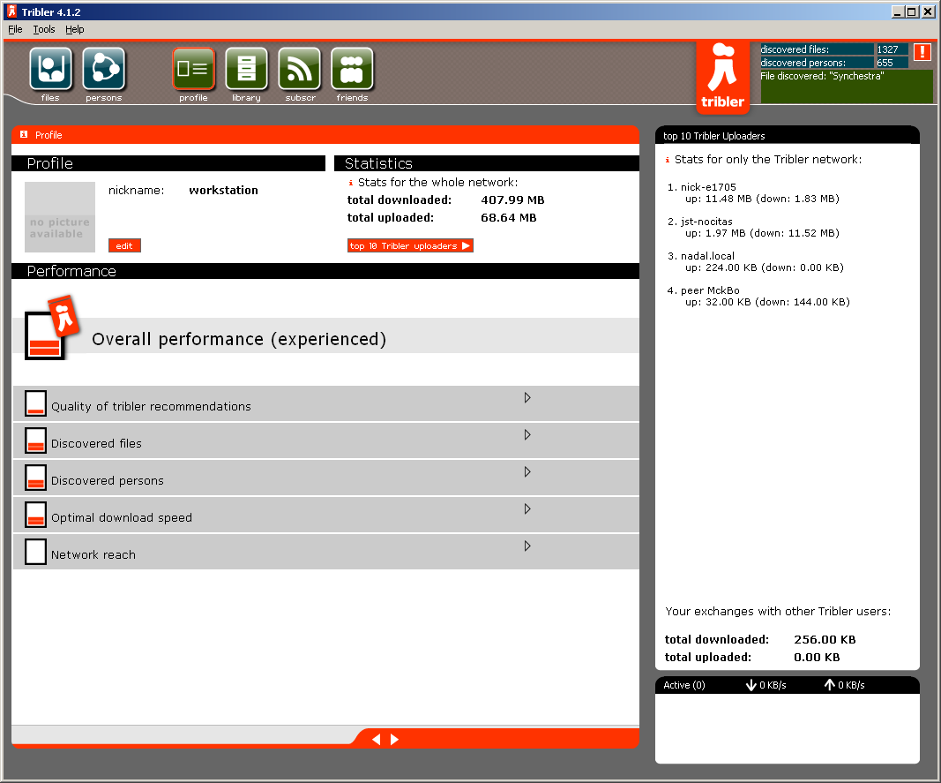Open the Help menu
The height and width of the screenshot is (783, 941).
[x=74, y=29]
